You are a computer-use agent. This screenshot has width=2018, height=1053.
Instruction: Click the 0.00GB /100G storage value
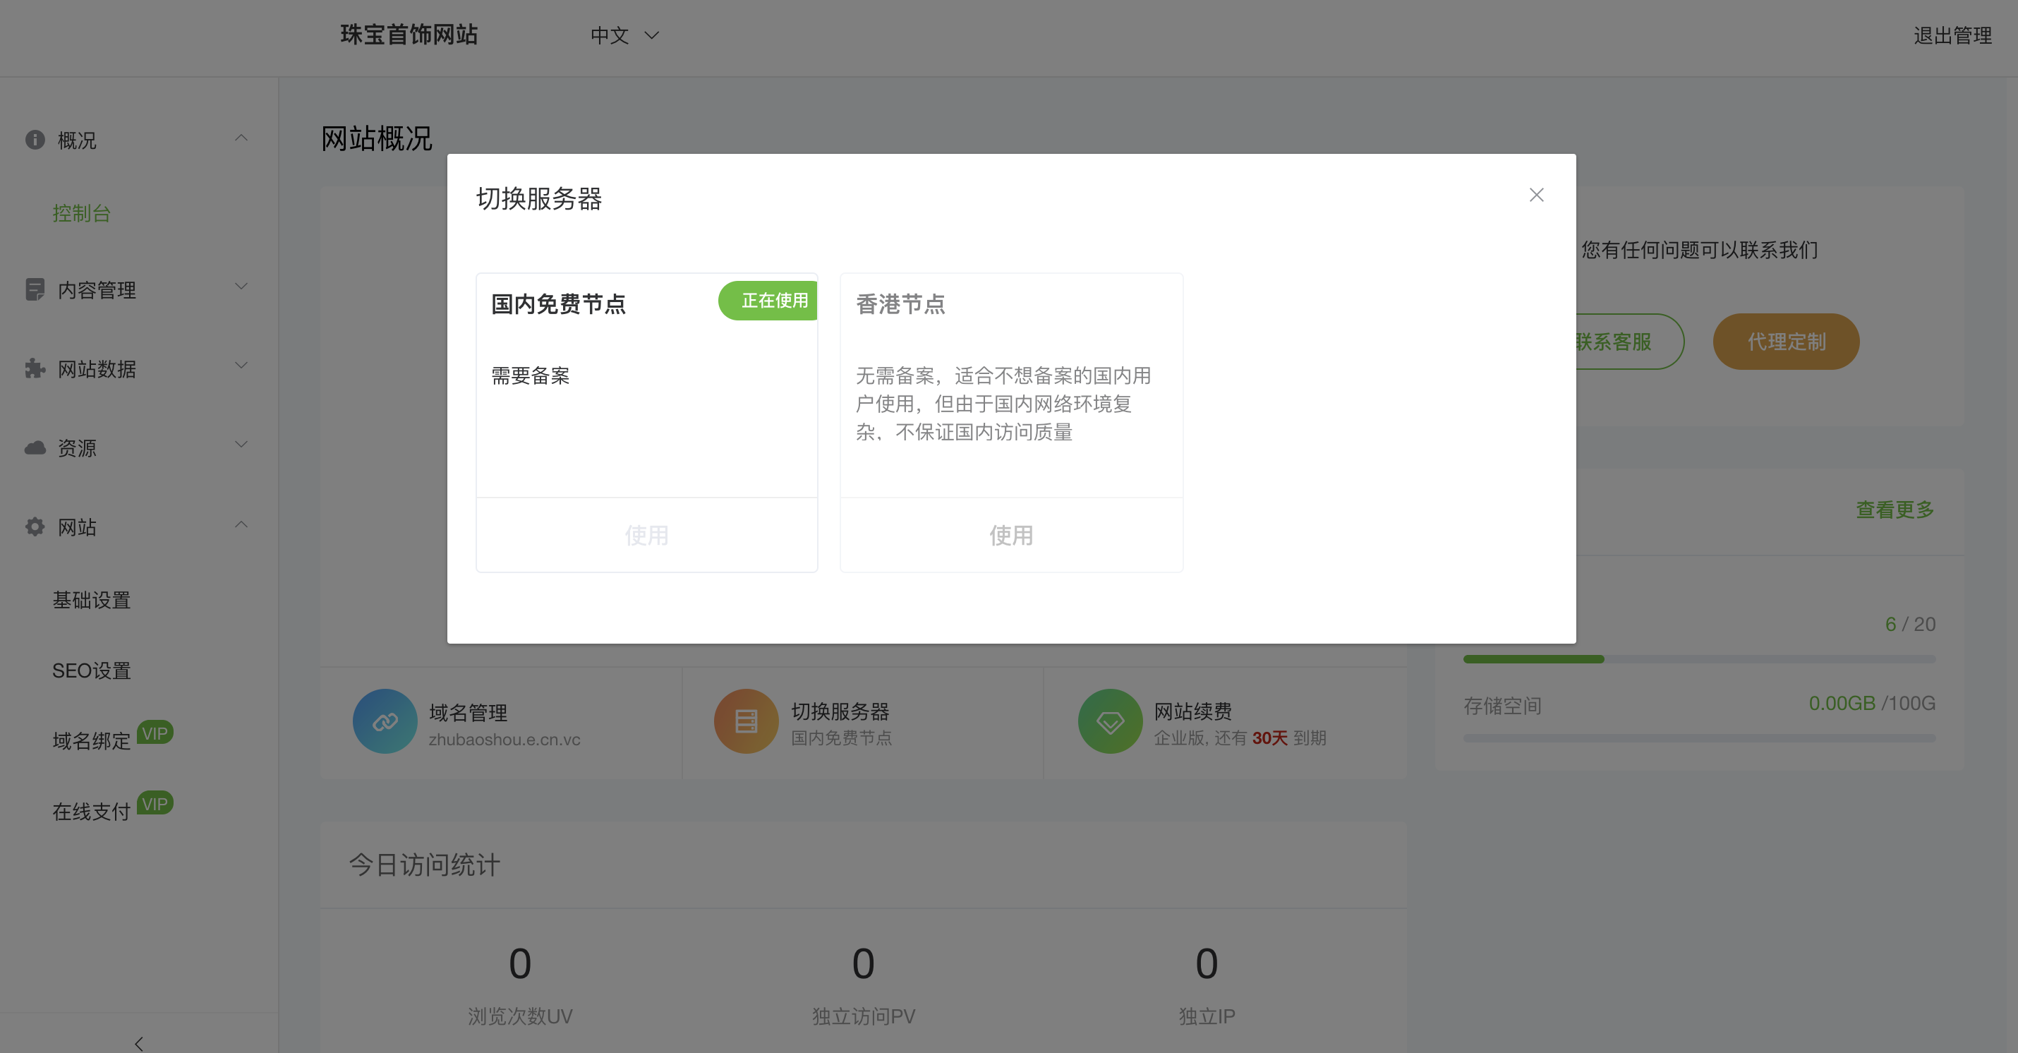(x=1871, y=703)
